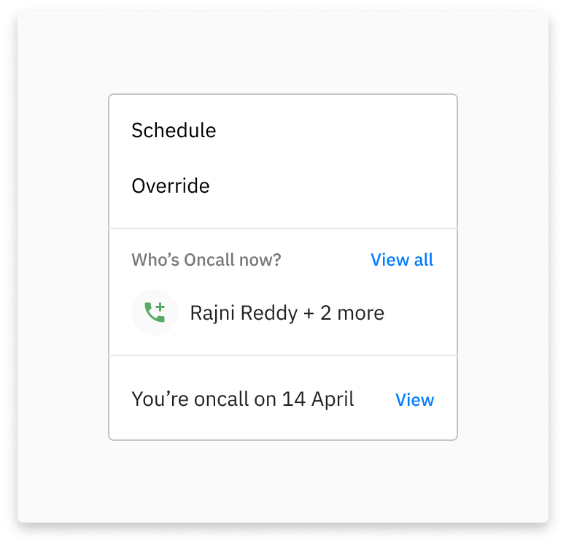Tap the oncall call icon beside Rajni Reddy

155,312
